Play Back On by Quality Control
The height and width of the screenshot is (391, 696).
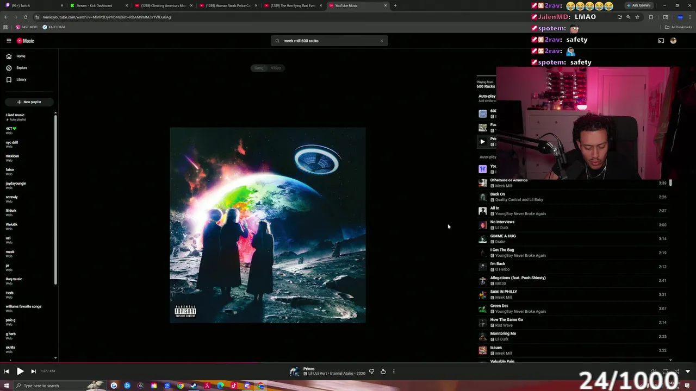573,197
